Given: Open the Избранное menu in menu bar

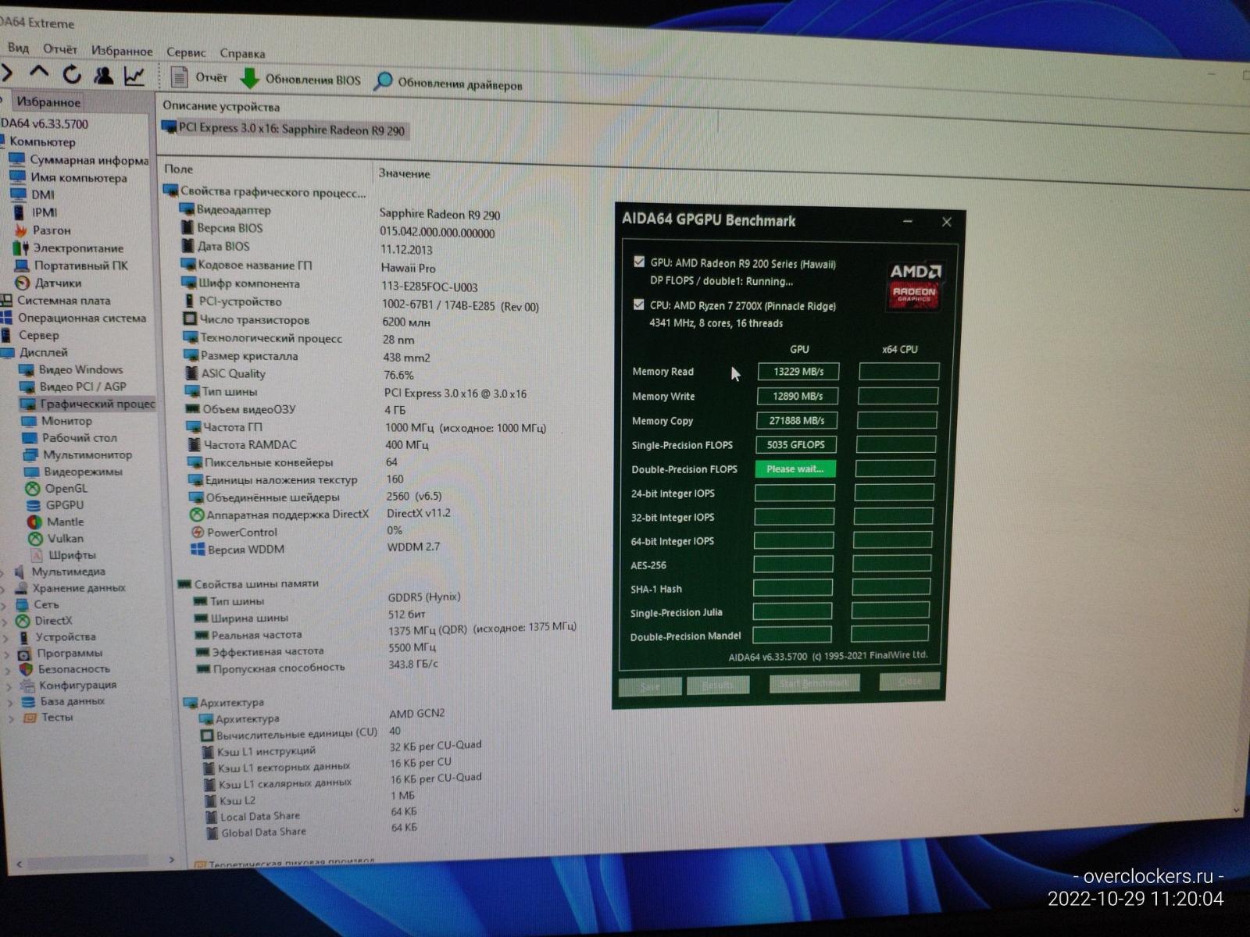Looking at the screenshot, I should coord(122,51).
